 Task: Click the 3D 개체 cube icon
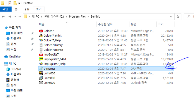[x=8, y=69]
